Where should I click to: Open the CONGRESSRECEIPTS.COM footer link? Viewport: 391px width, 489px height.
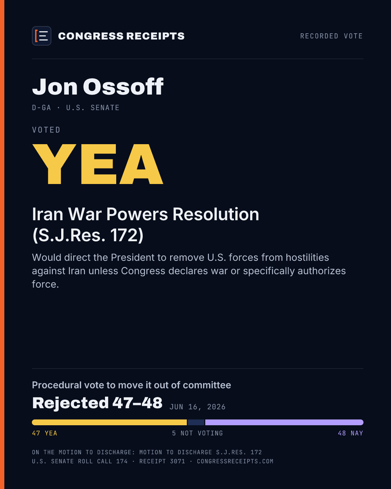235,461
